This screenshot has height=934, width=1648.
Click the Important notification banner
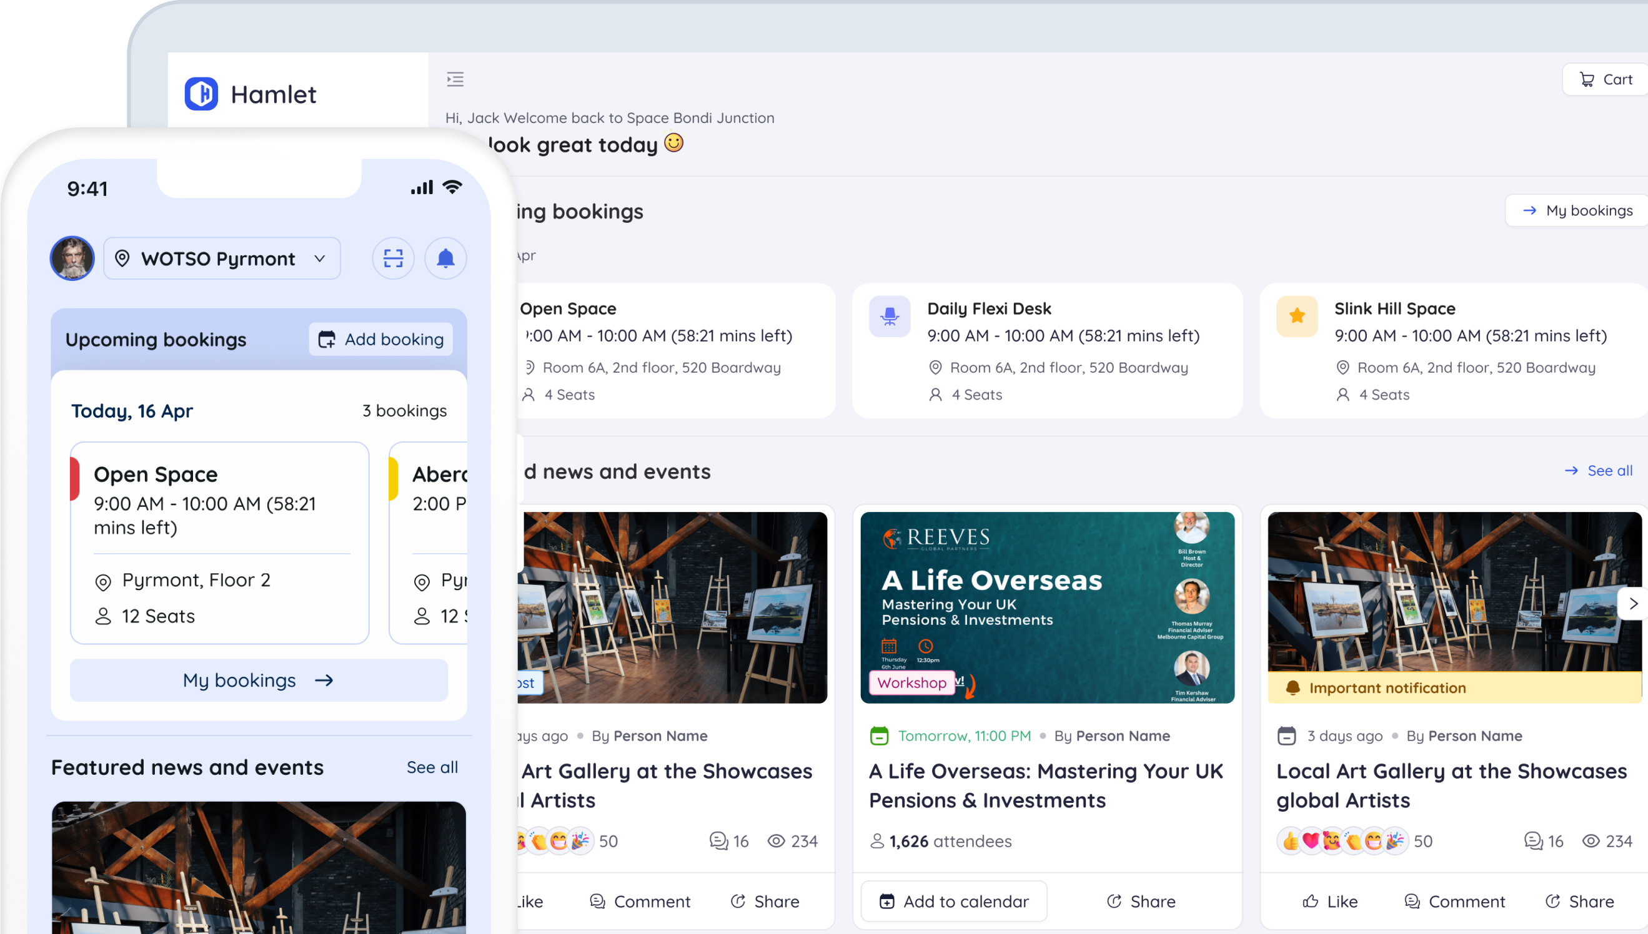[1455, 687]
